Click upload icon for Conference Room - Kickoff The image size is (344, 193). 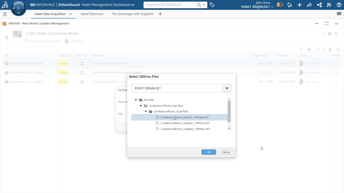82,63
